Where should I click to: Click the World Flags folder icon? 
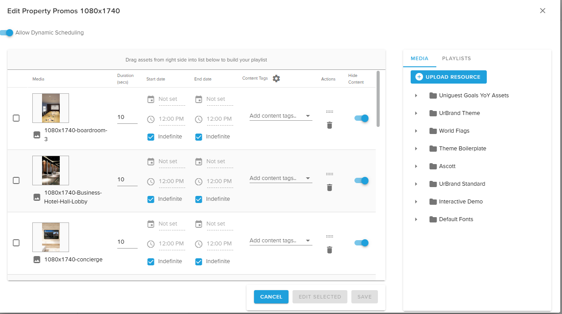(433, 131)
